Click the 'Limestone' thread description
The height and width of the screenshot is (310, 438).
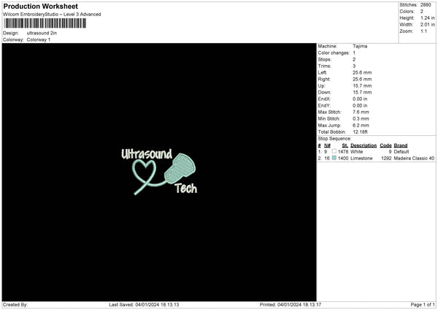pos(361,159)
